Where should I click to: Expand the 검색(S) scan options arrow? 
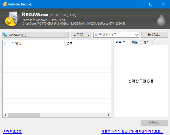pos(89,35)
